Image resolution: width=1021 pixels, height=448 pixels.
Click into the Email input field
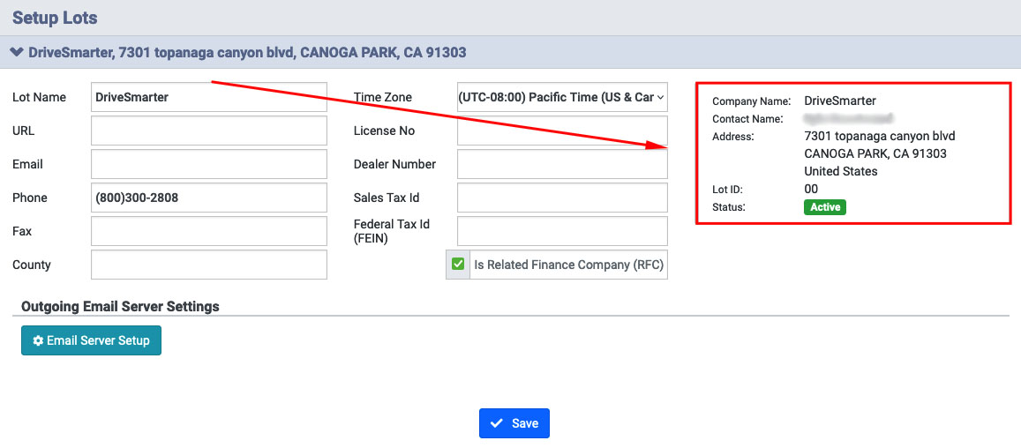[x=208, y=164]
